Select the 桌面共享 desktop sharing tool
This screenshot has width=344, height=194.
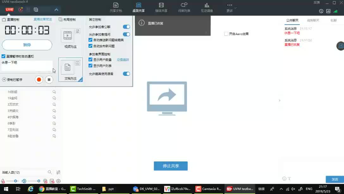pyautogui.click(x=138, y=7)
